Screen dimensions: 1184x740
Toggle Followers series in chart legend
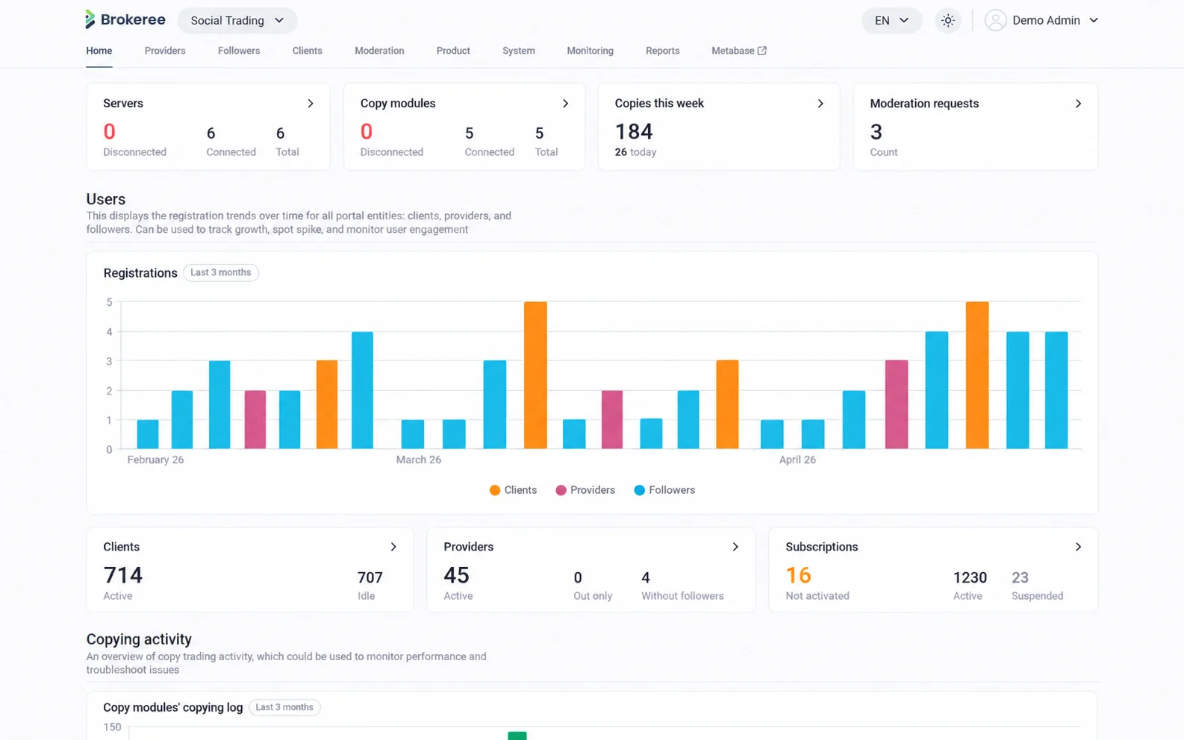pos(664,490)
